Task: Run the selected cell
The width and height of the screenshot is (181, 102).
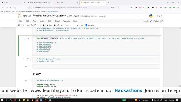Action: click(x=49, y=25)
